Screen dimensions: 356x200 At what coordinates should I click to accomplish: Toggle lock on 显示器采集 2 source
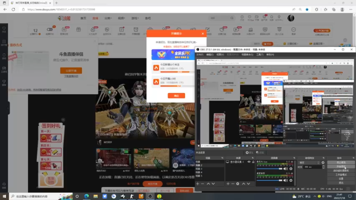click(253, 162)
